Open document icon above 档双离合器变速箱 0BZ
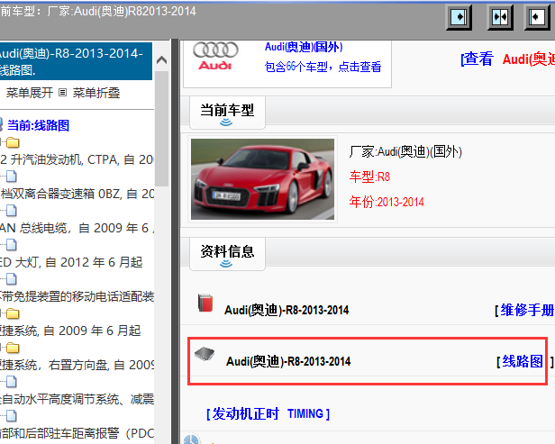The width and height of the screenshot is (555, 444). (x=12, y=177)
